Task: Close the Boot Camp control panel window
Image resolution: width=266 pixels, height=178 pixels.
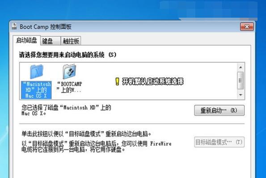Action: click(247, 27)
